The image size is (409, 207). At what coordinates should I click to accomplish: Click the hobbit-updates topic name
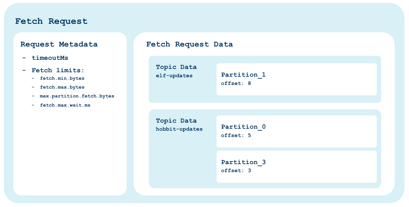[179, 129]
